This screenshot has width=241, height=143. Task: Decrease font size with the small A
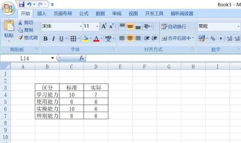click(111, 26)
